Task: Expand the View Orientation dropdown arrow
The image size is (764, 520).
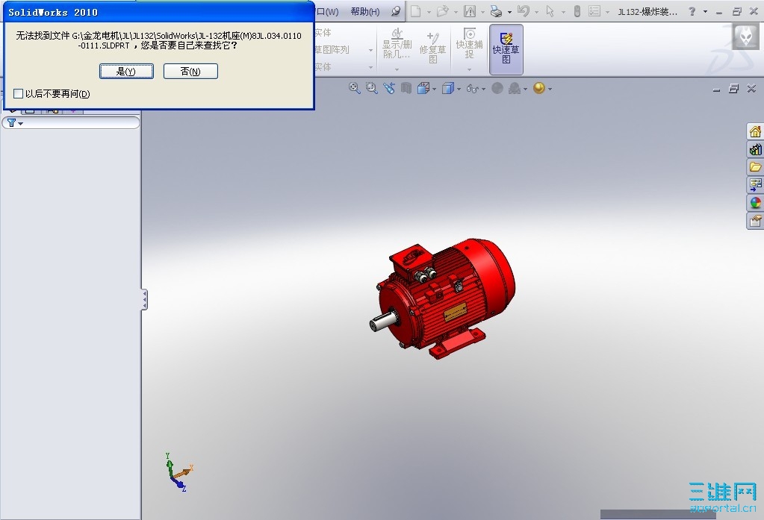Action: point(434,89)
